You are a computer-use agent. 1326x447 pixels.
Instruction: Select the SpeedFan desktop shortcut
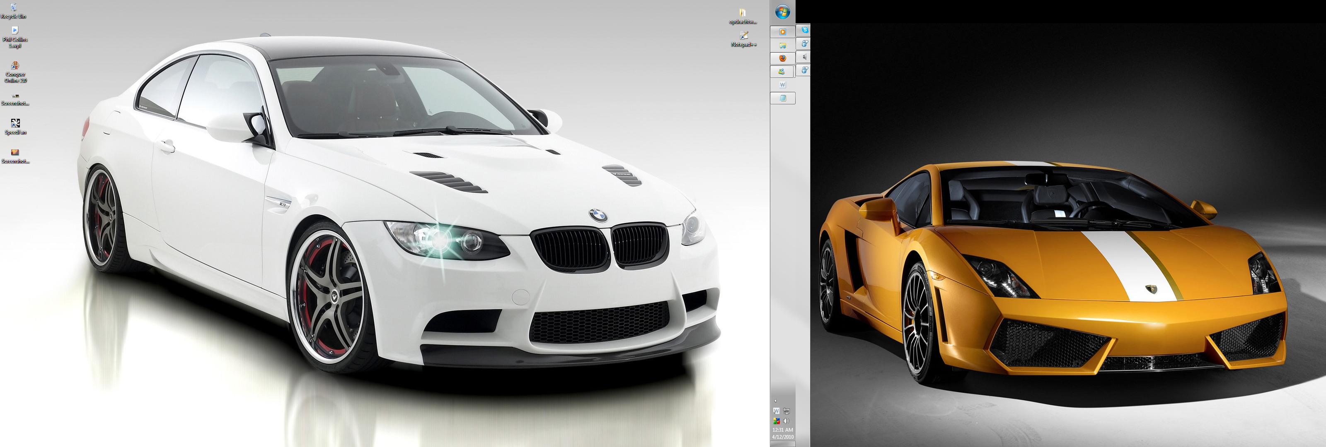pyautogui.click(x=15, y=126)
